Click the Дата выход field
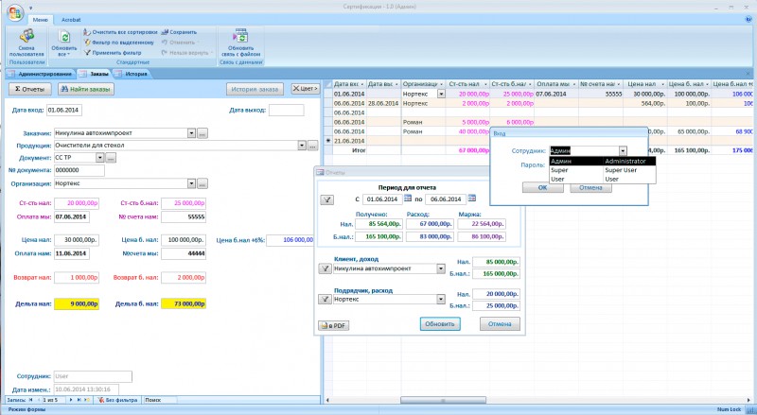Viewport: 757px width, 415px height. coord(287,110)
